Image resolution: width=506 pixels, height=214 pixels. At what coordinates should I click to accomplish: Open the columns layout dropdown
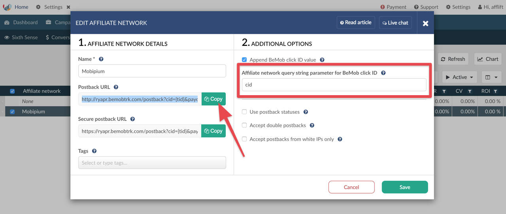[x=491, y=77]
